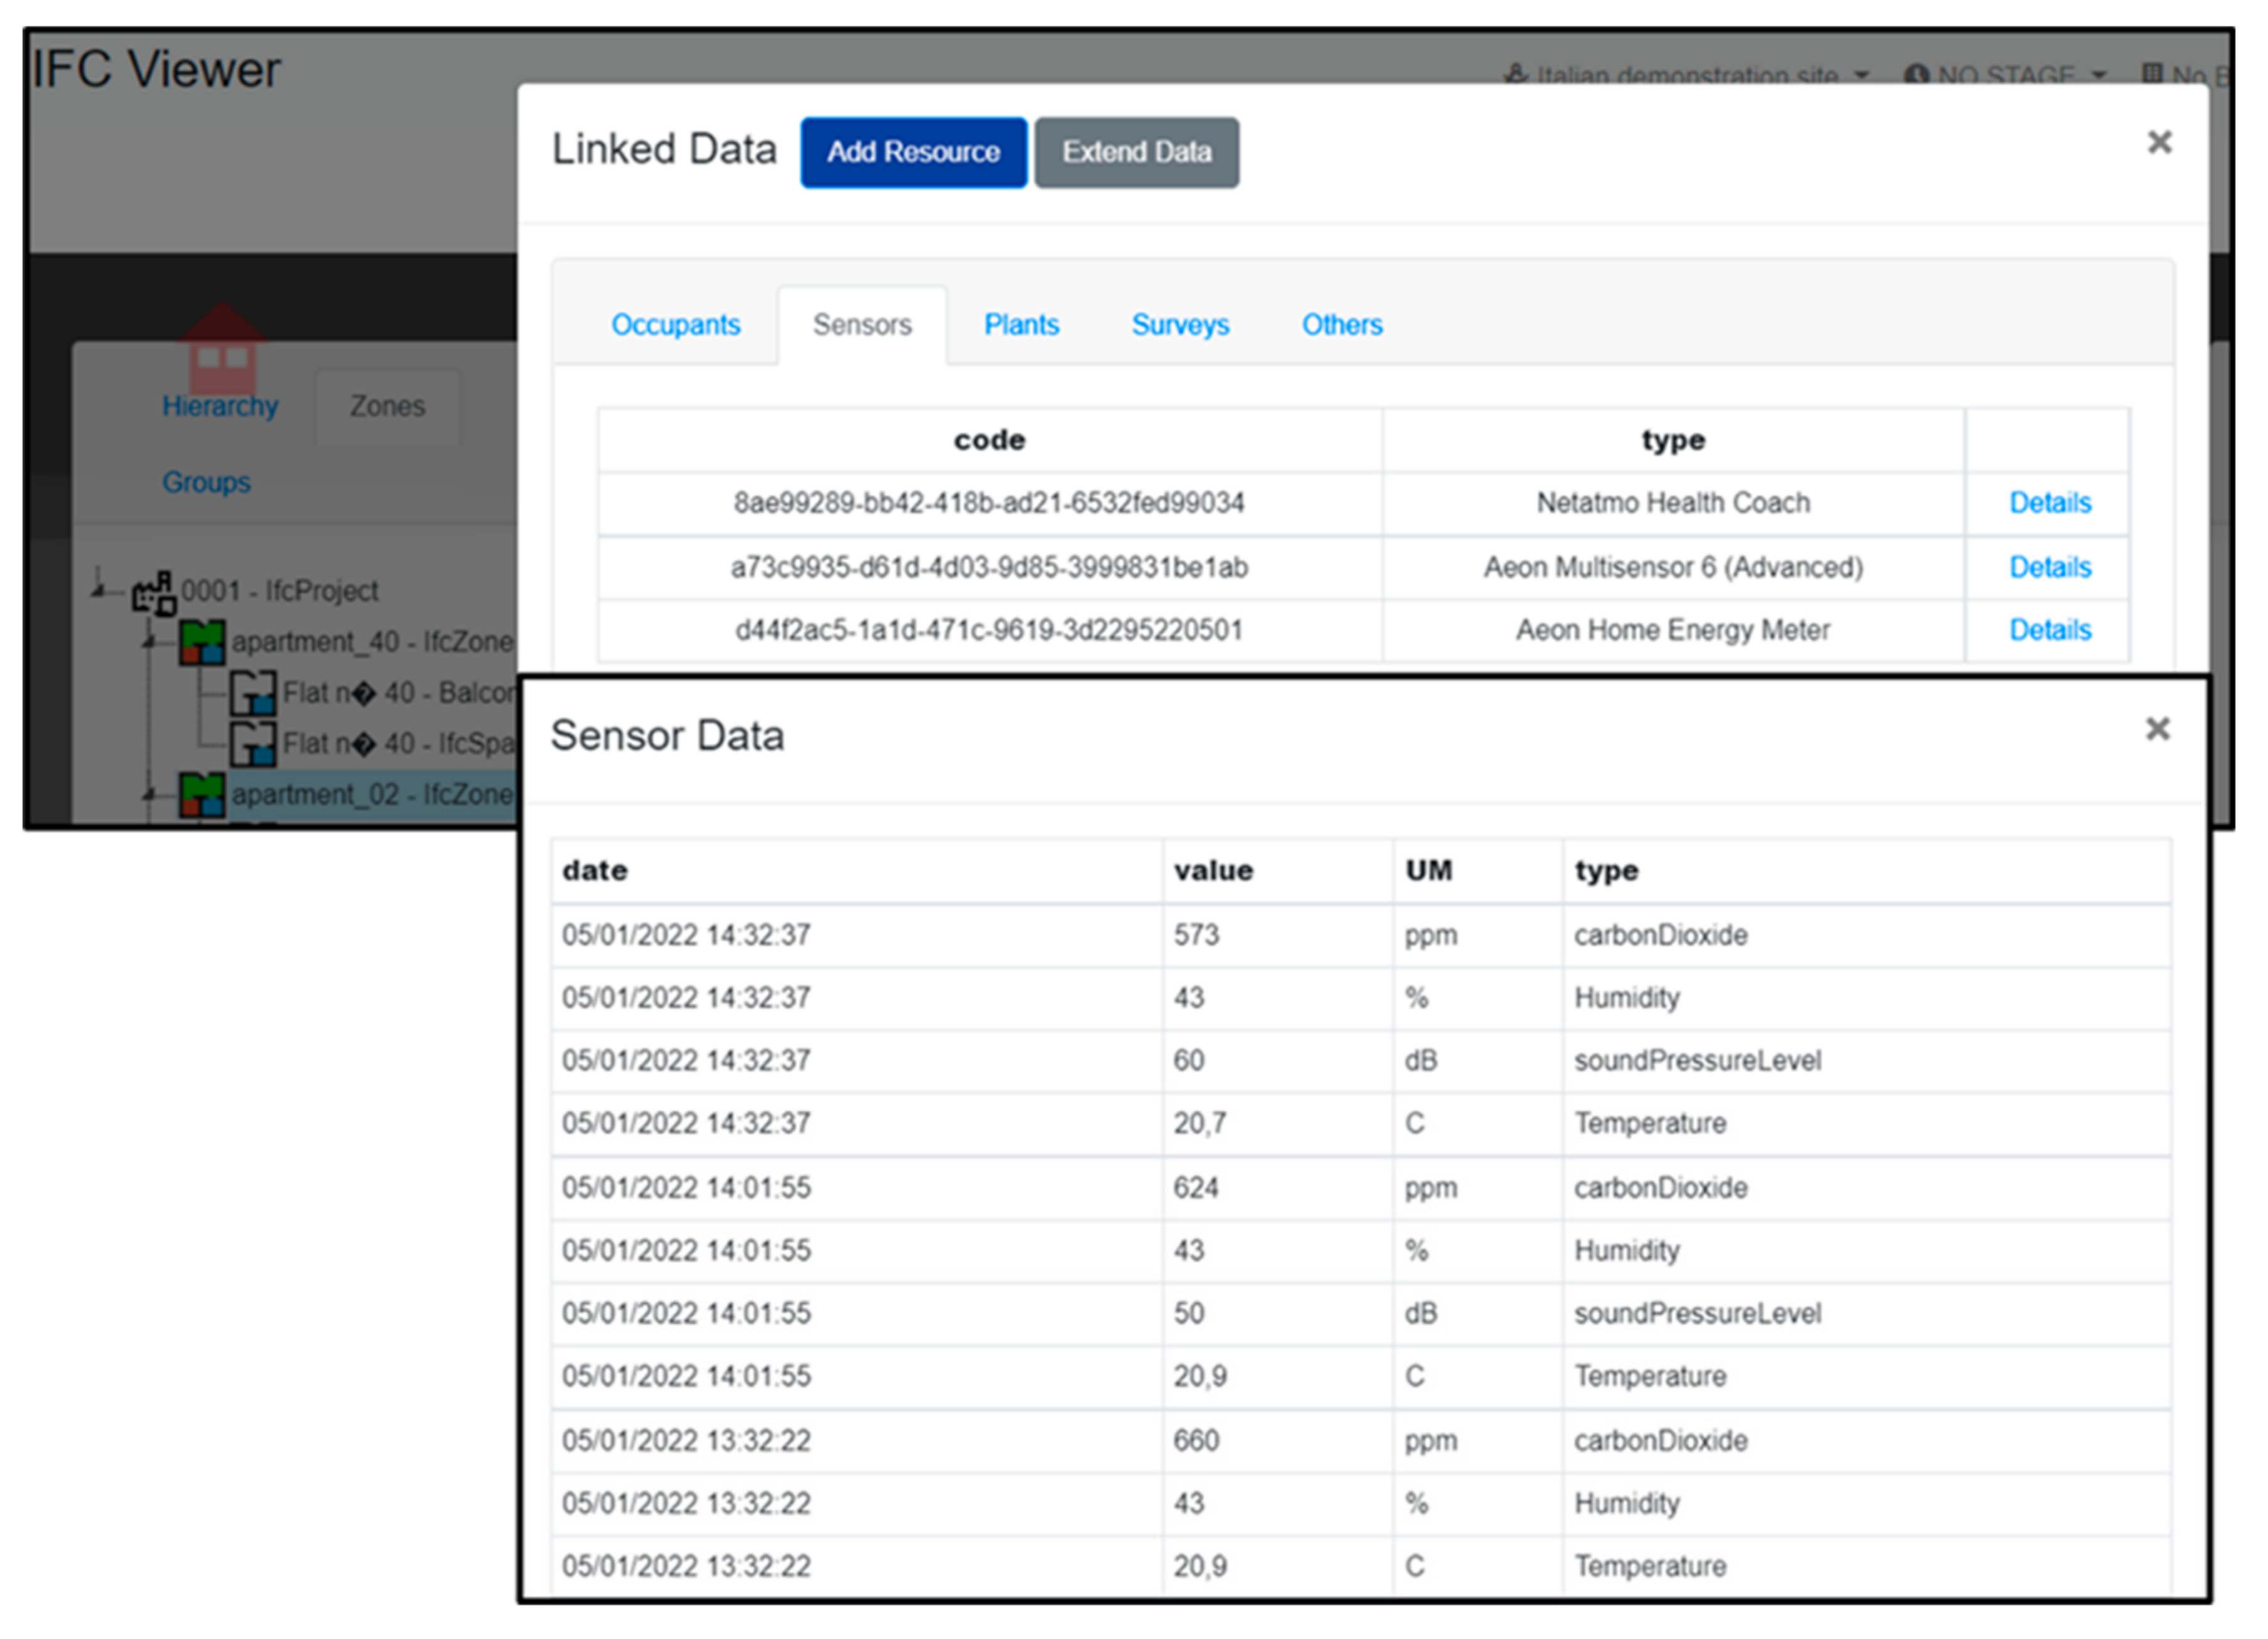The height and width of the screenshot is (1639, 2268).
Task: Click the IfcProject building icon
Action: (153, 594)
